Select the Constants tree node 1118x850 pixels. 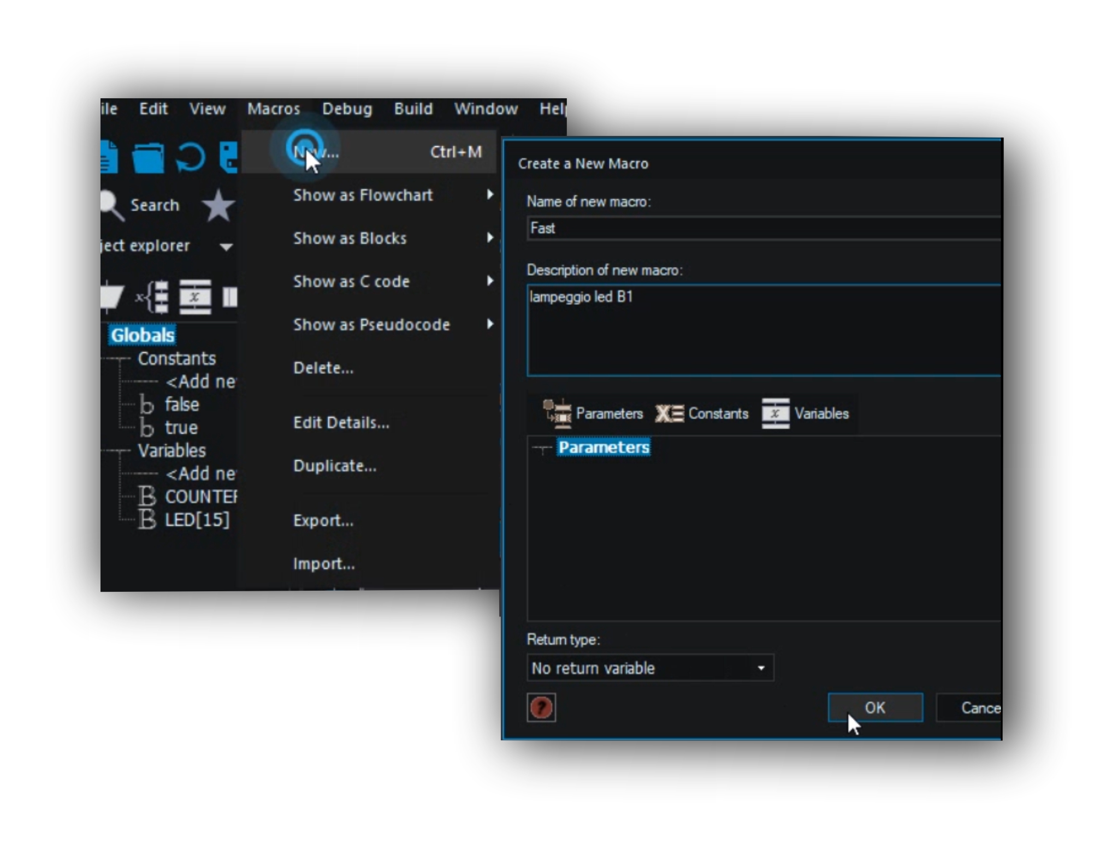(x=177, y=358)
